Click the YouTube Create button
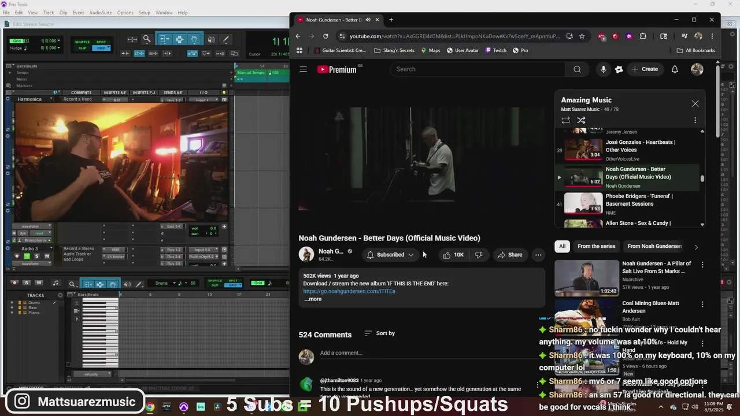 pyautogui.click(x=644, y=69)
